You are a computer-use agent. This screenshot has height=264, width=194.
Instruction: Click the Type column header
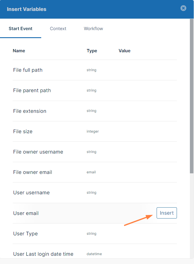coord(92,51)
